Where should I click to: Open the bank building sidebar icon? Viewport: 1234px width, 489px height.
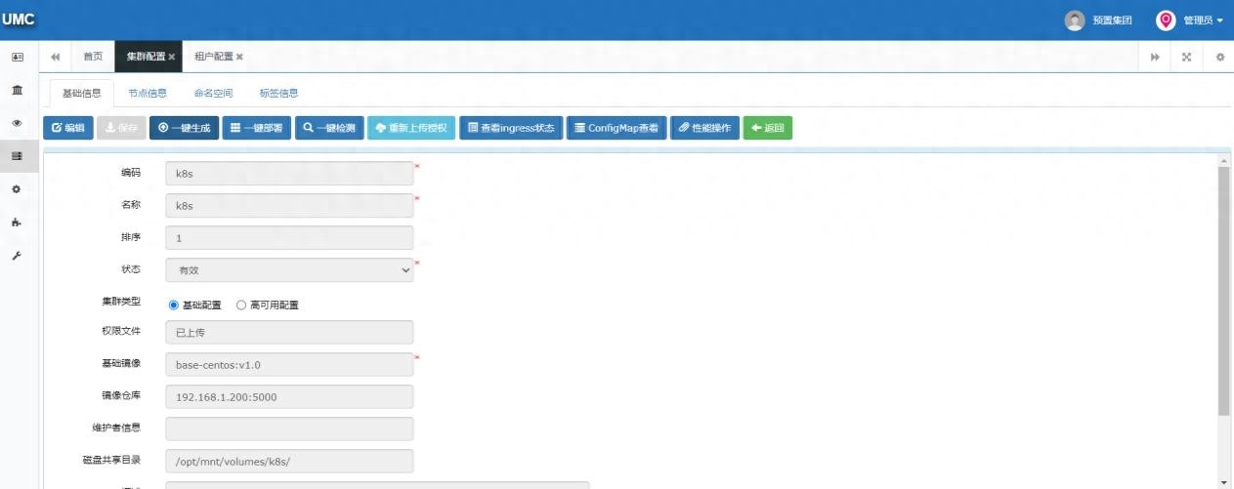pos(18,90)
